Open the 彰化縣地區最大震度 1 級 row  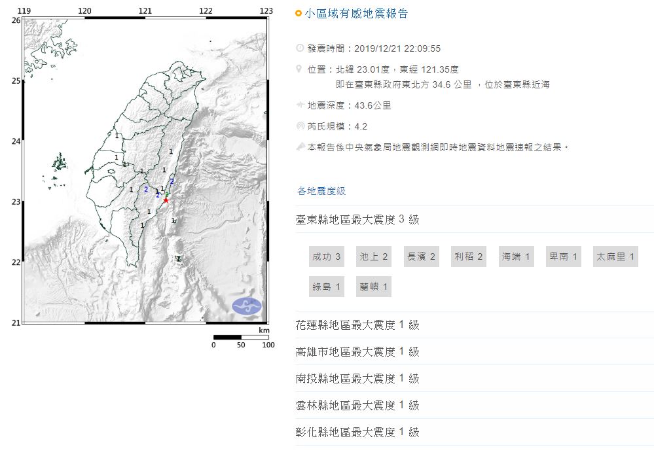357,433
